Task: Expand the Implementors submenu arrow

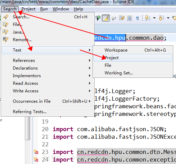Action: click(90, 76)
